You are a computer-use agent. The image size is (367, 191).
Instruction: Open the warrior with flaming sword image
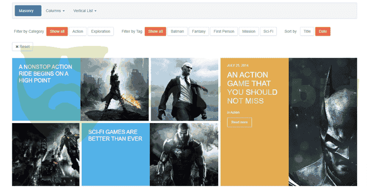115,89
